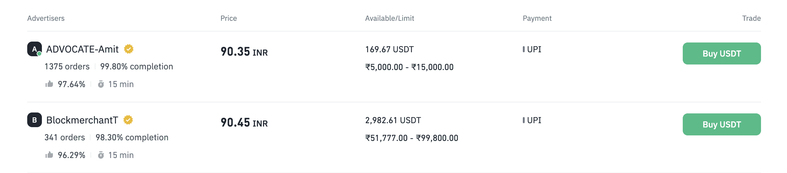Buy USDT from BlockmerchantT at 90.45 INR
The height and width of the screenshot is (173, 787).
(721, 124)
